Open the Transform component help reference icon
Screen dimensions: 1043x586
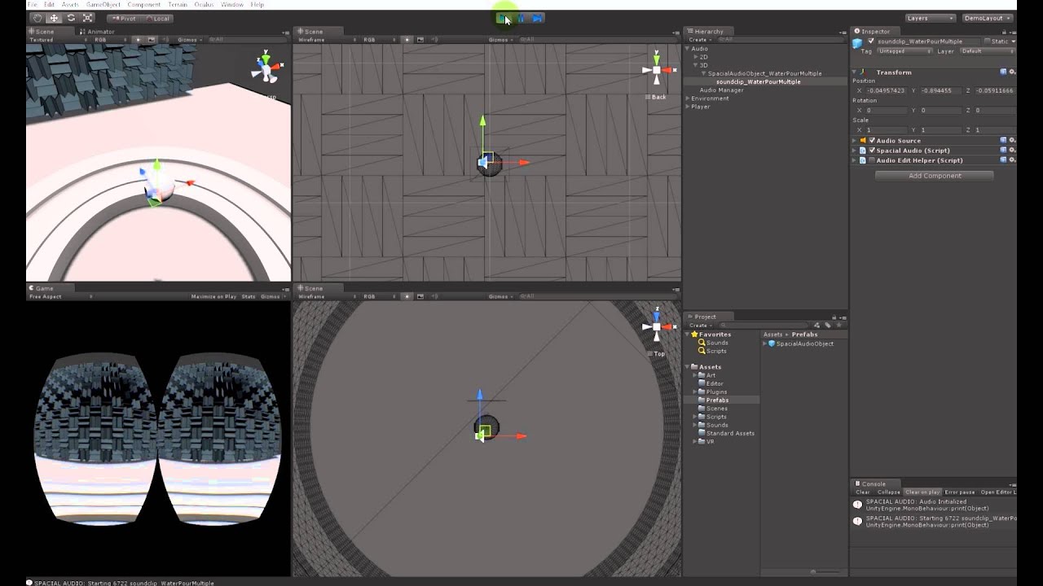point(1003,72)
